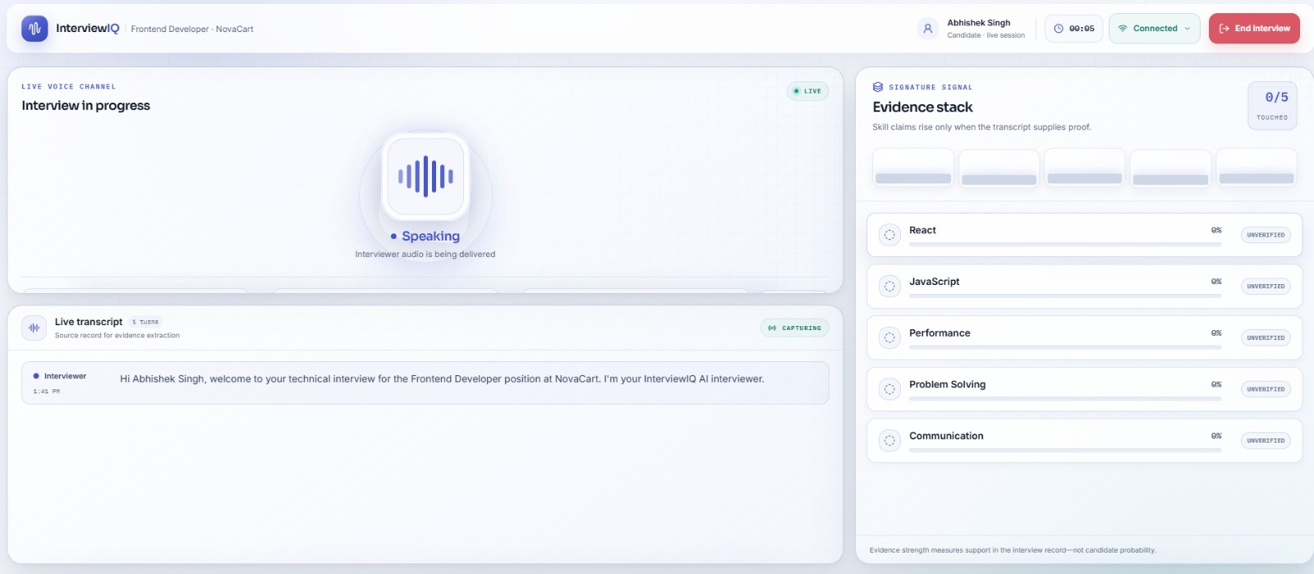Click the Abhishek Singh candidate name
Image resolution: width=1314 pixels, height=574 pixels.
click(979, 23)
